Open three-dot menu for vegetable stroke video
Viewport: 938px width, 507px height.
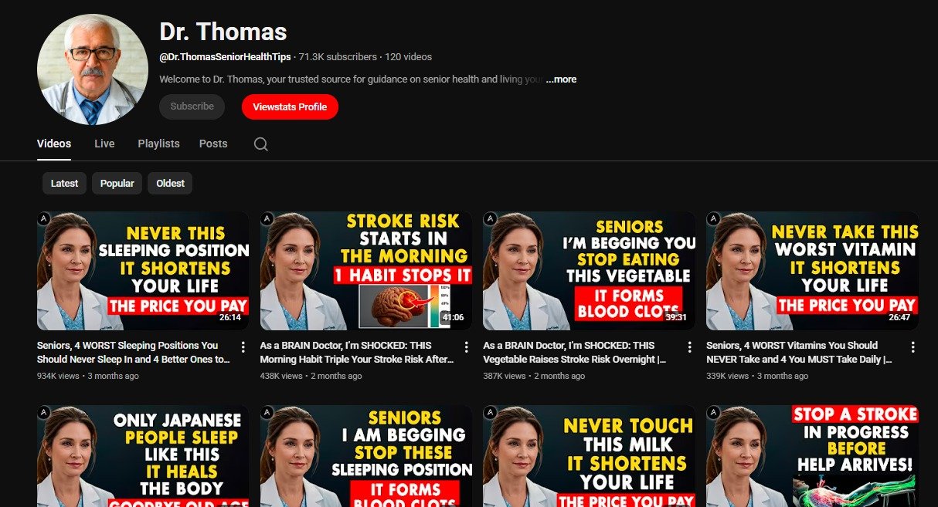tap(689, 347)
